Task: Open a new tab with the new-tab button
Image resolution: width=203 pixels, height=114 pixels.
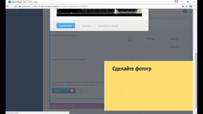Action: point(36,2)
